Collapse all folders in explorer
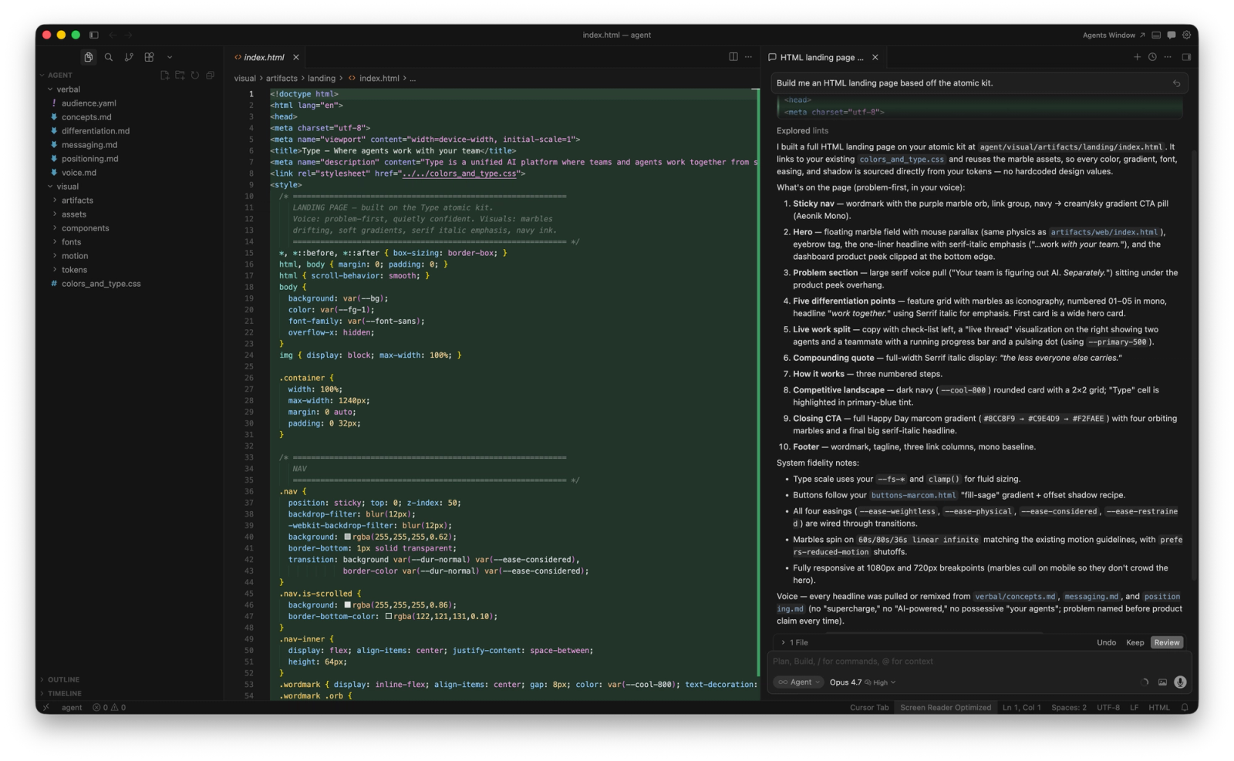This screenshot has width=1234, height=761. (x=210, y=75)
